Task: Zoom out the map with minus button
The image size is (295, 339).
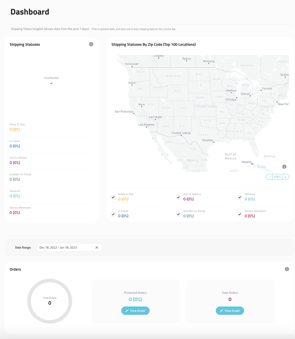Action: [x=270, y=177]
